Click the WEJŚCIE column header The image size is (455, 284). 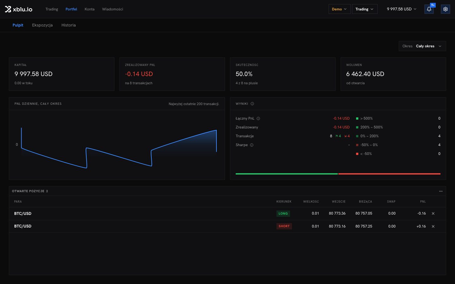pyautogui.click(x=339, y=202)
